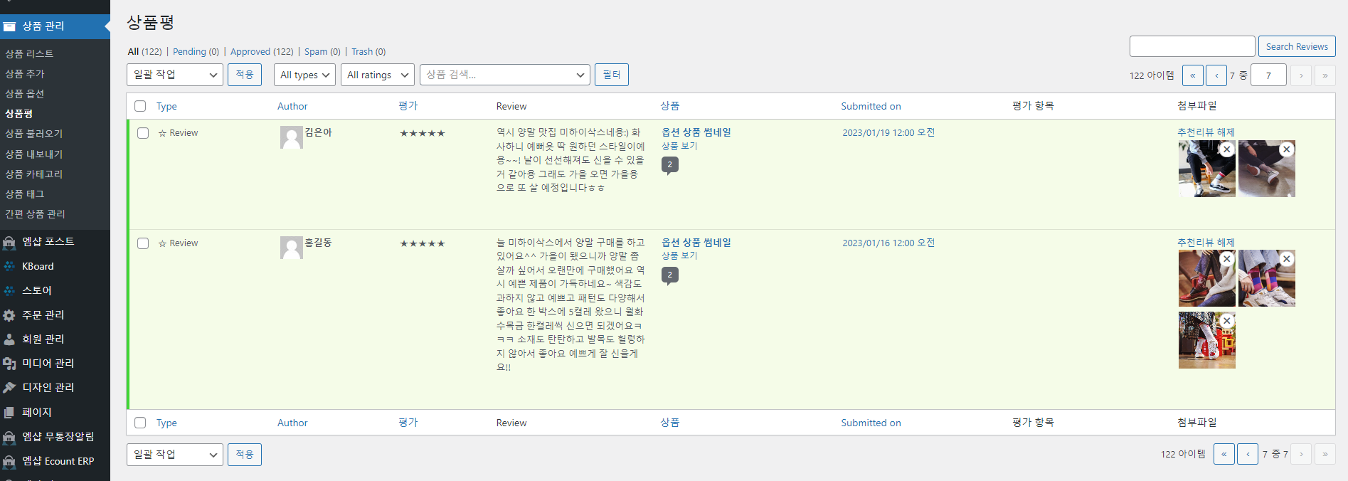Select the 김은아 review checkbox
Image resolution: width=1348 pixels, height=481 pixels.
(x=143, y=133)
